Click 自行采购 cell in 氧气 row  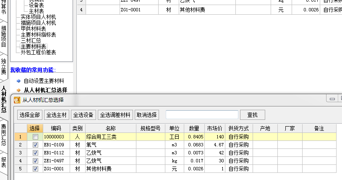click(x=239, y=145)
